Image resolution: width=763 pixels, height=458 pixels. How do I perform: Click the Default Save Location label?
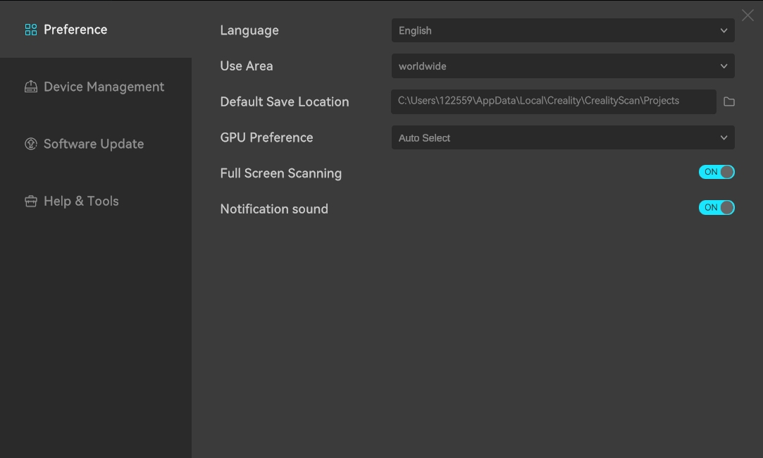[284, 101]
